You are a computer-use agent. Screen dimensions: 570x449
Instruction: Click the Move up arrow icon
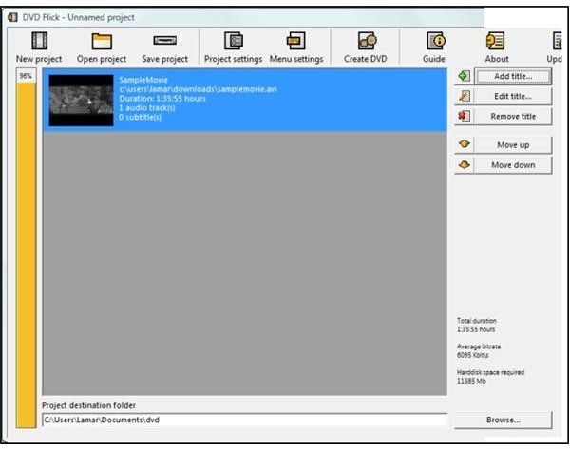(465, 144)
